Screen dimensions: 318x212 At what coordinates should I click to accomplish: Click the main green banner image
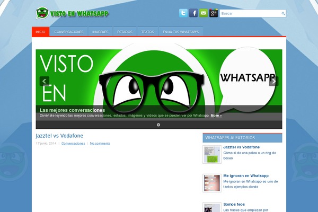point(159,81)
